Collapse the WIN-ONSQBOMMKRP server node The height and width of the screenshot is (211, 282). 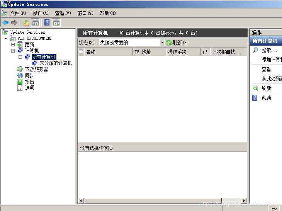(x=5, y=38)
